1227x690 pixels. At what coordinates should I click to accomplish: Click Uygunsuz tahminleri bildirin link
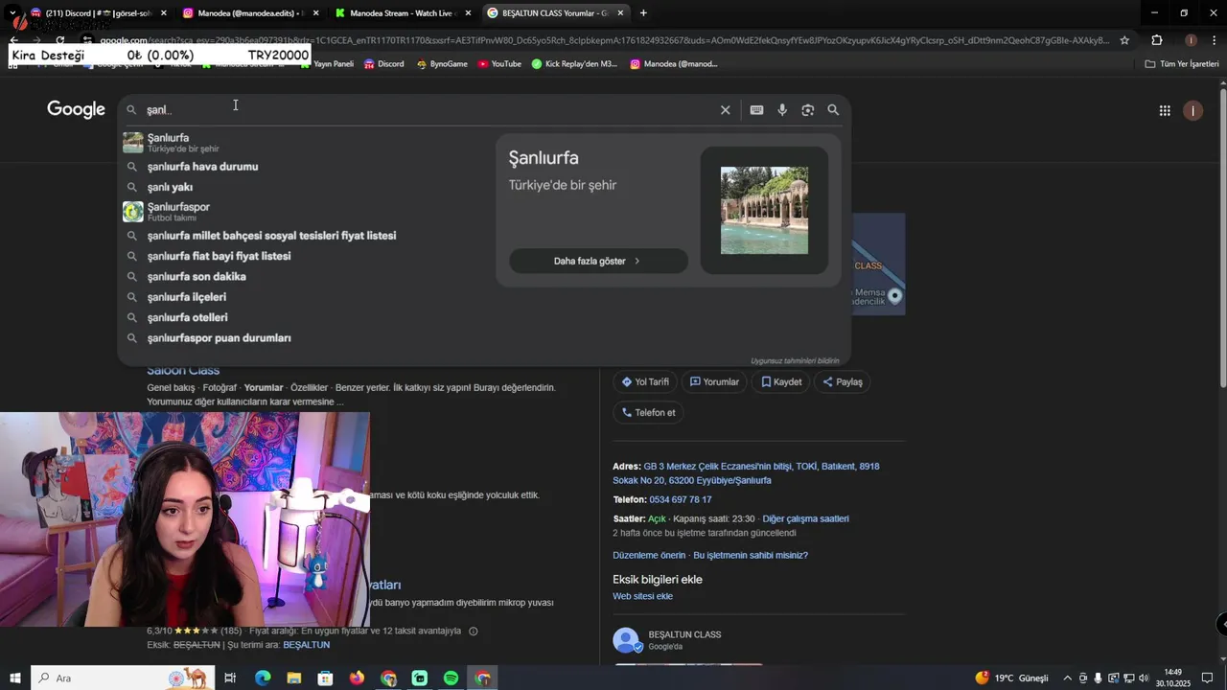[x=795, y=360]
